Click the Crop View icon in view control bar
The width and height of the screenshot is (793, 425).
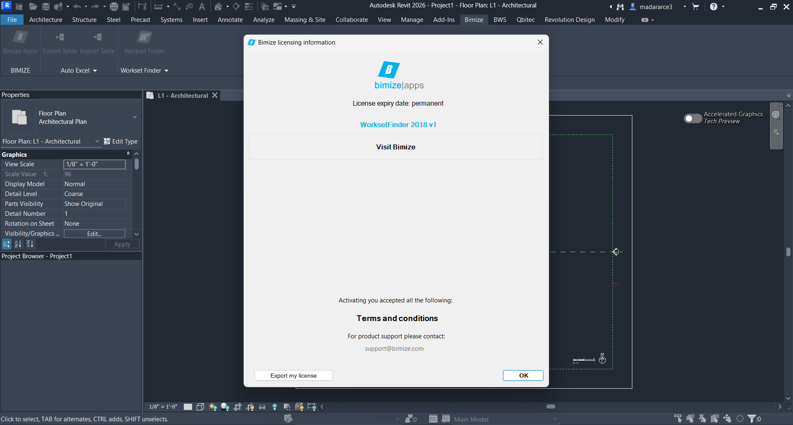237,407
